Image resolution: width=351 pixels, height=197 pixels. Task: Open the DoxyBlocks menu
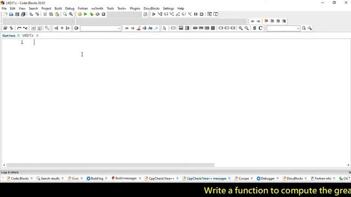151,9
